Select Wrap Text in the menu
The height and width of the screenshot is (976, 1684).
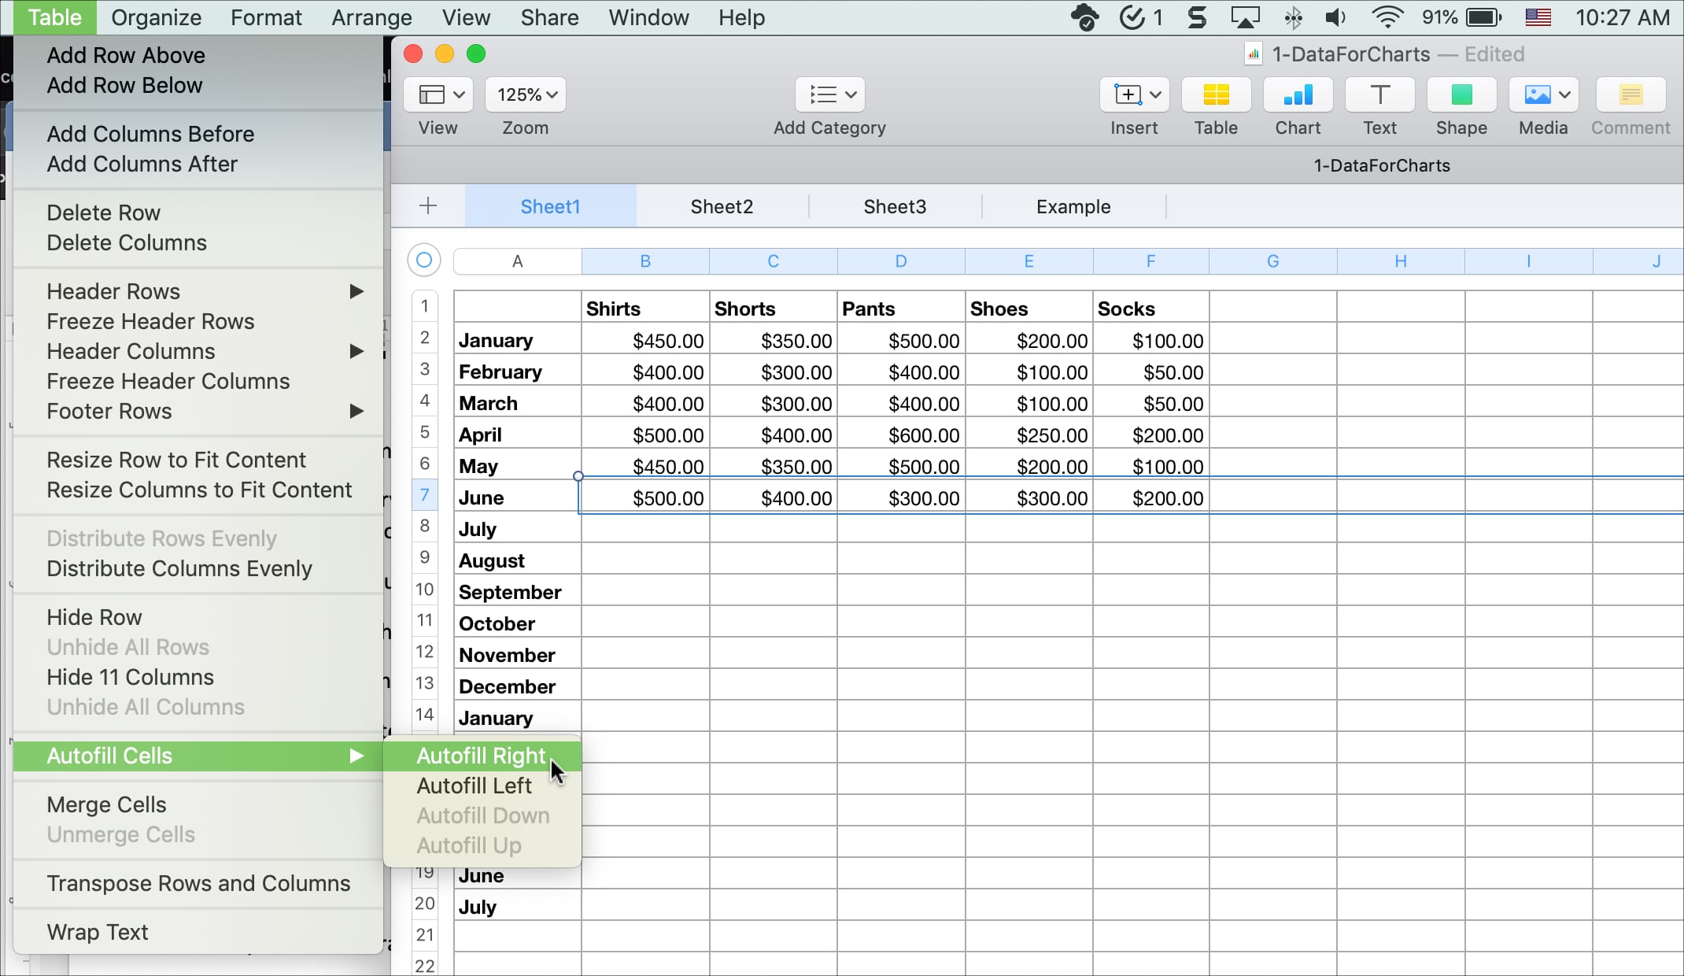(x=97, y=932)
